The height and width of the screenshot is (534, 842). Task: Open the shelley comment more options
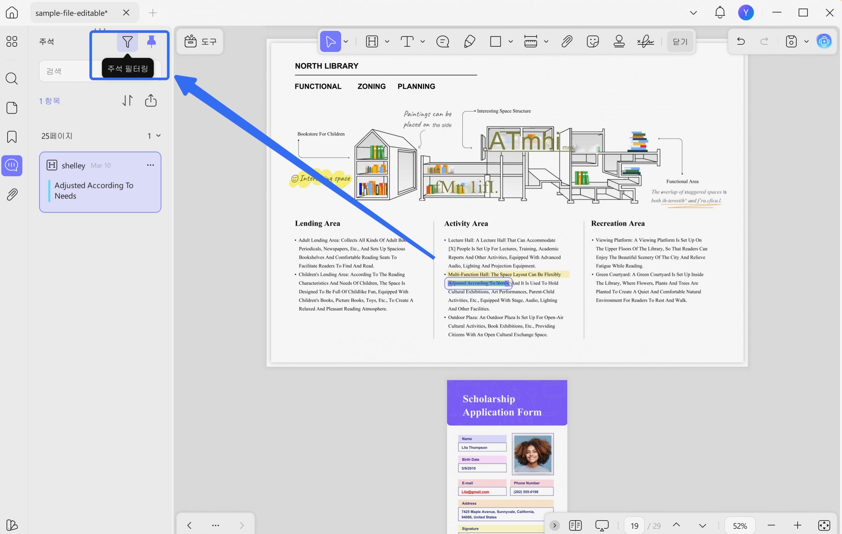tap(150, 165)
